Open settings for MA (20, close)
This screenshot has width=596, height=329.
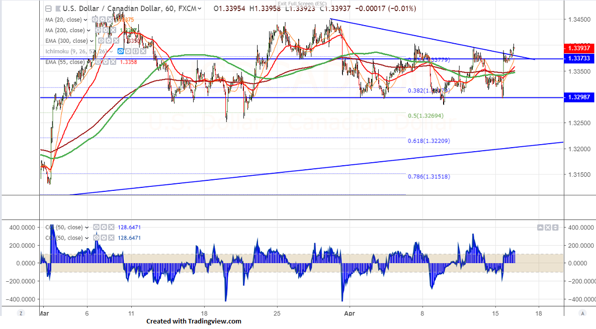[103, 20]
